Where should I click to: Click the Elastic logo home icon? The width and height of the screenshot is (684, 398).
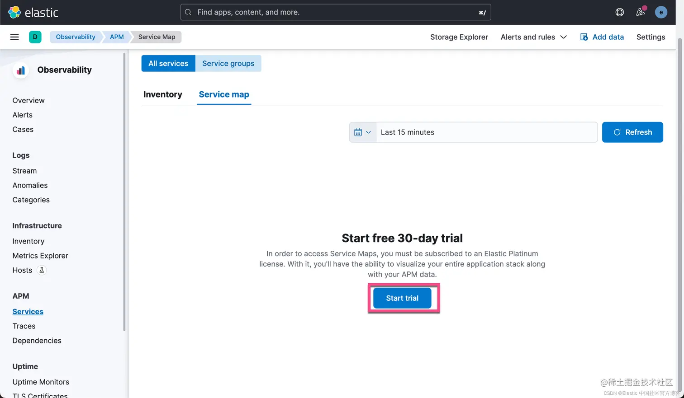[14, 12]
